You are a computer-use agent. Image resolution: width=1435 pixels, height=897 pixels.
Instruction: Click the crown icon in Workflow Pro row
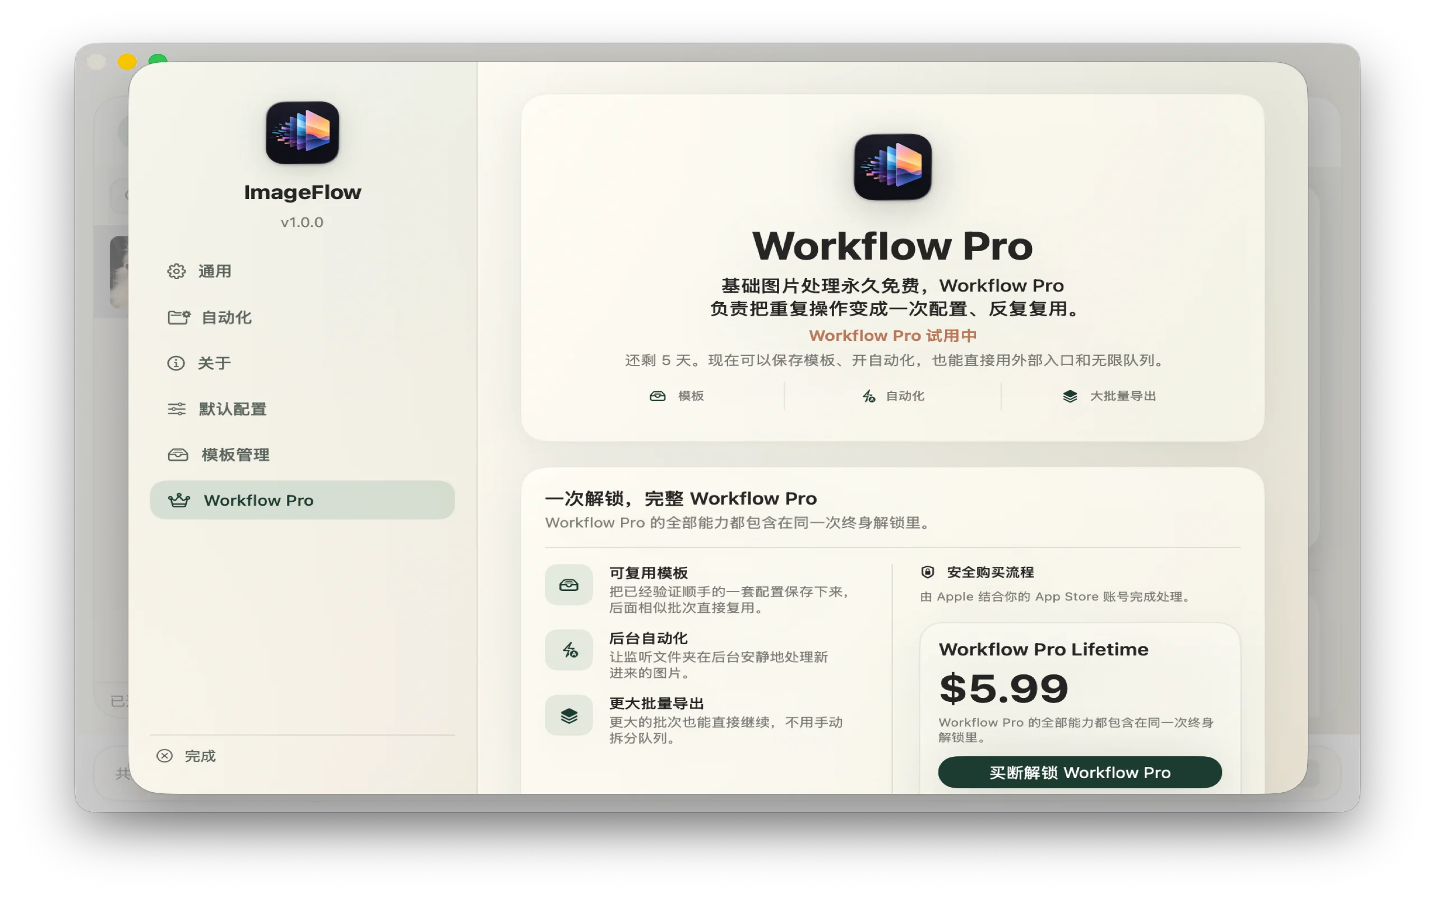click(178, 500)
